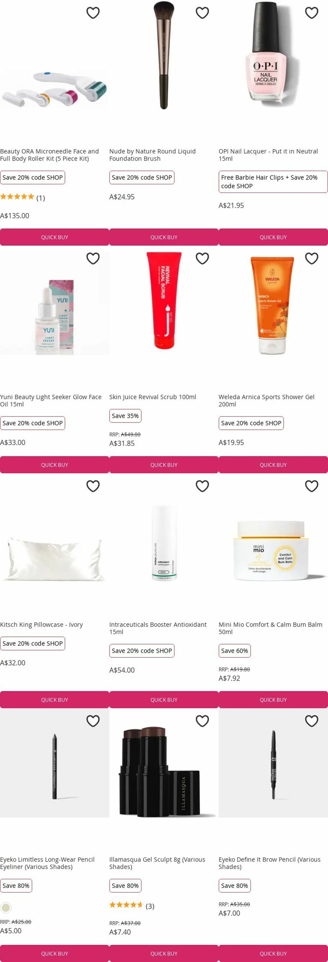Wishlist the OPI Nail Lacquer heart icon
Viewport: 328px width, 962px height.
[x=312, y=13]
